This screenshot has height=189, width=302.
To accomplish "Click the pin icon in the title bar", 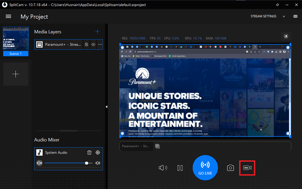I will click(x=277, y=5).
